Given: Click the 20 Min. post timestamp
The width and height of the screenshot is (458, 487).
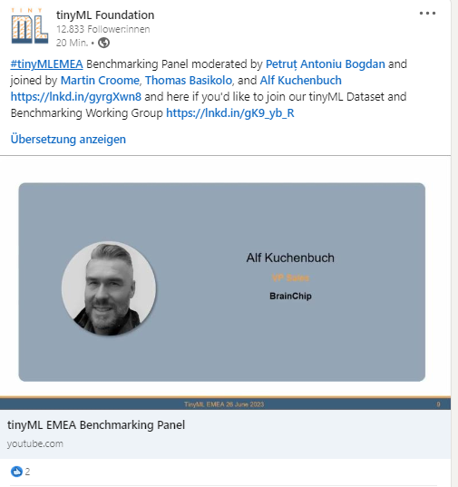Looking at the screenshot, I should tap(72, 43).
